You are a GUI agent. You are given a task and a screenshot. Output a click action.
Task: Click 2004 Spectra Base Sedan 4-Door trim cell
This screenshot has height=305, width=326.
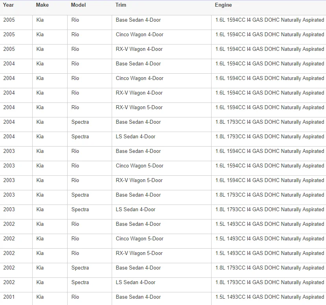click(162, 125)
